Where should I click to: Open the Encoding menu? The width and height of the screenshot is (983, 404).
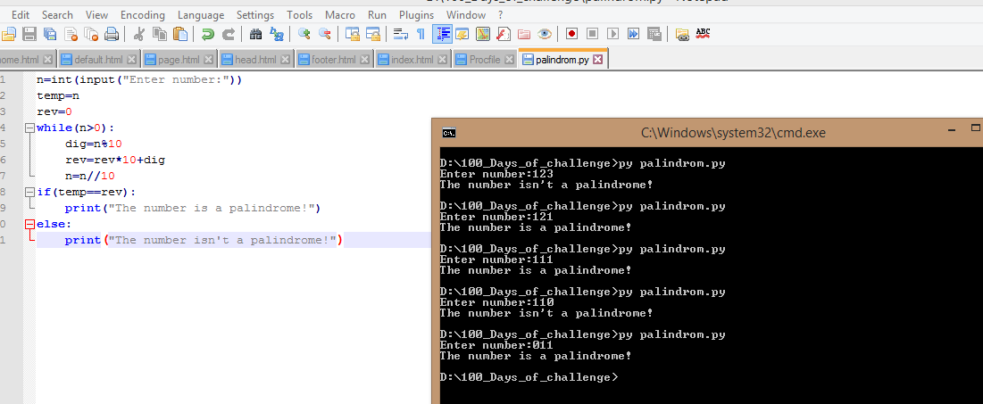pyautogui.click(x=143, y=15)
